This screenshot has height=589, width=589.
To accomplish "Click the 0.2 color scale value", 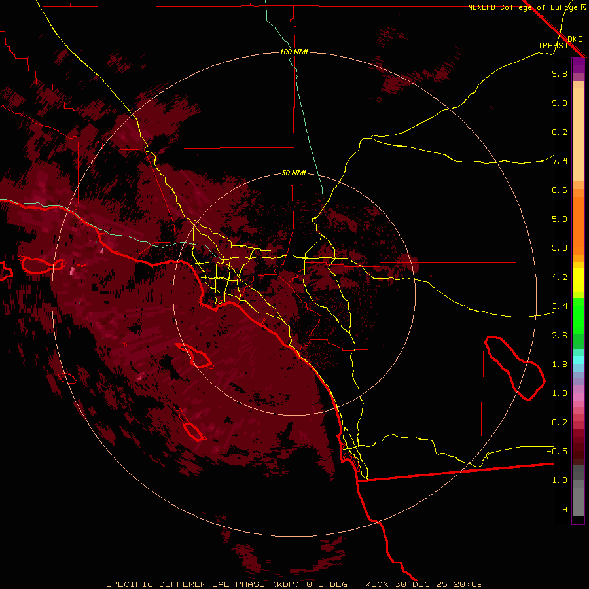I will click(560, 423).
